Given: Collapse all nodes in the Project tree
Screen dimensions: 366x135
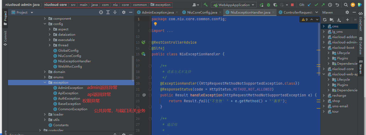Looking at the screenshot, I should 115,12.
